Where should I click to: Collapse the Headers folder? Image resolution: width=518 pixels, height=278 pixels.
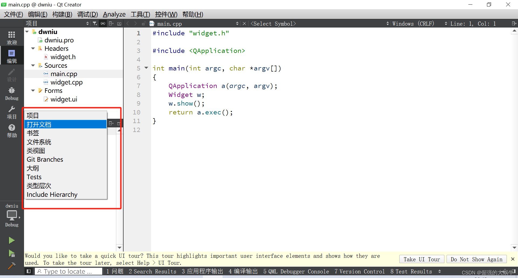(33, 49)
